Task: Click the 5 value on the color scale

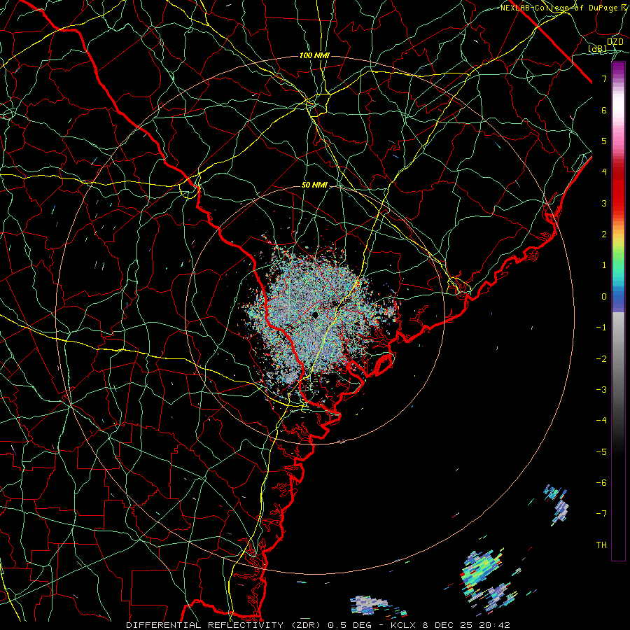Action: tap(604, 141)
